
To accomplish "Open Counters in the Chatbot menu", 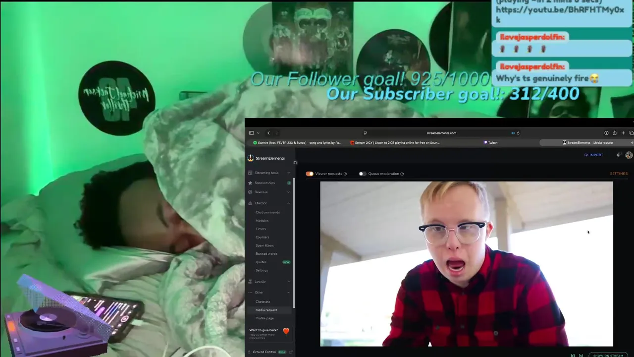I will click(x=262, y=237).
